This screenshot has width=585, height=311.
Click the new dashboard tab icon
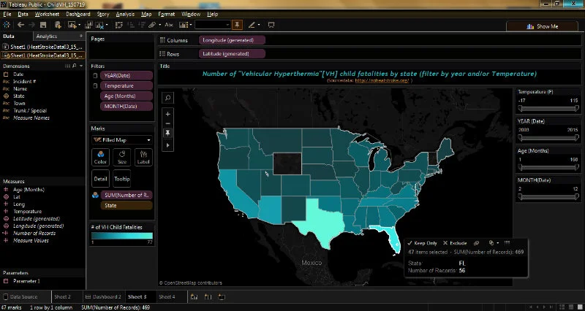coord(208,297)
